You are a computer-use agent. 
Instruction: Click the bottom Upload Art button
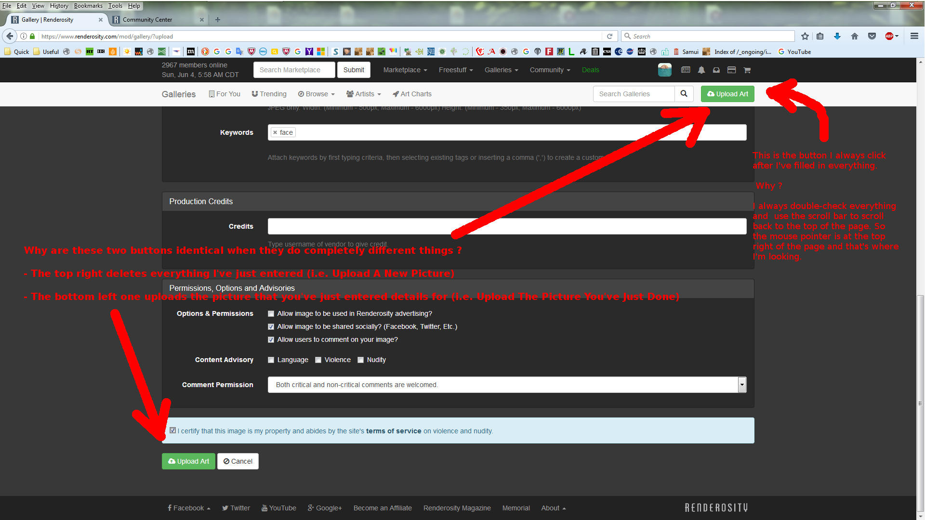pyautogui.click(x=188, y=461)
